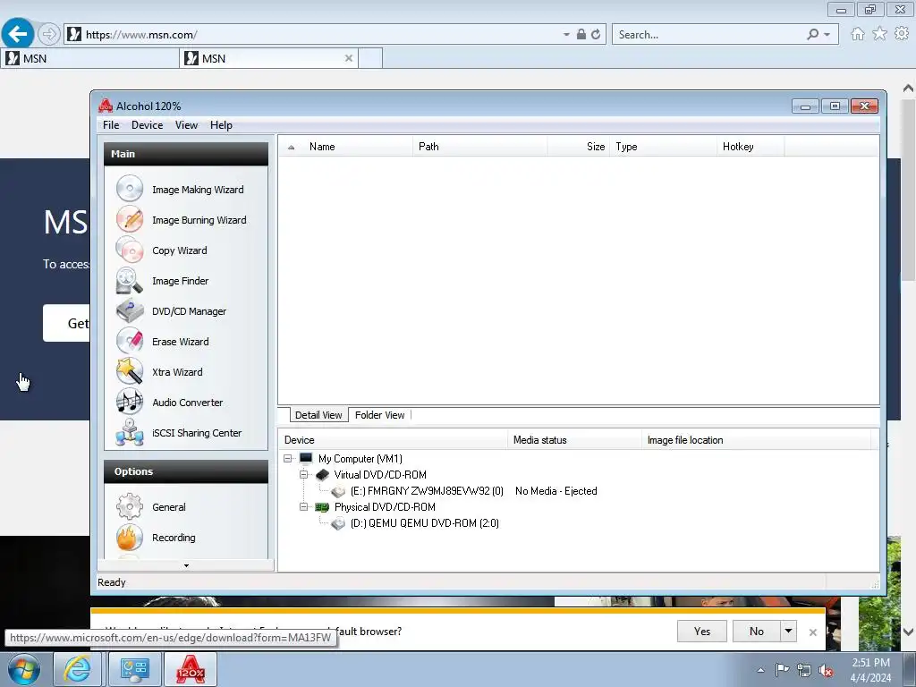The width and height of the screenshot is (916, 687).
Task: Expand the sidebar scroll-down arrow under Options
Action: 186,565
